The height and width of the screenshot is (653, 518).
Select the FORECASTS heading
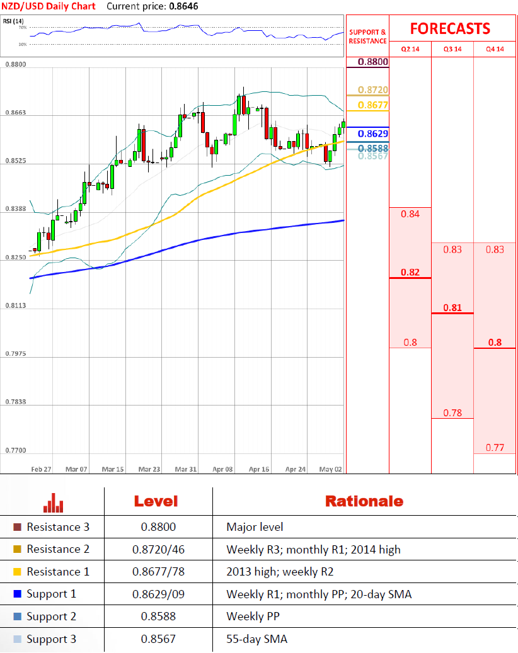click(x=450, y=29)
